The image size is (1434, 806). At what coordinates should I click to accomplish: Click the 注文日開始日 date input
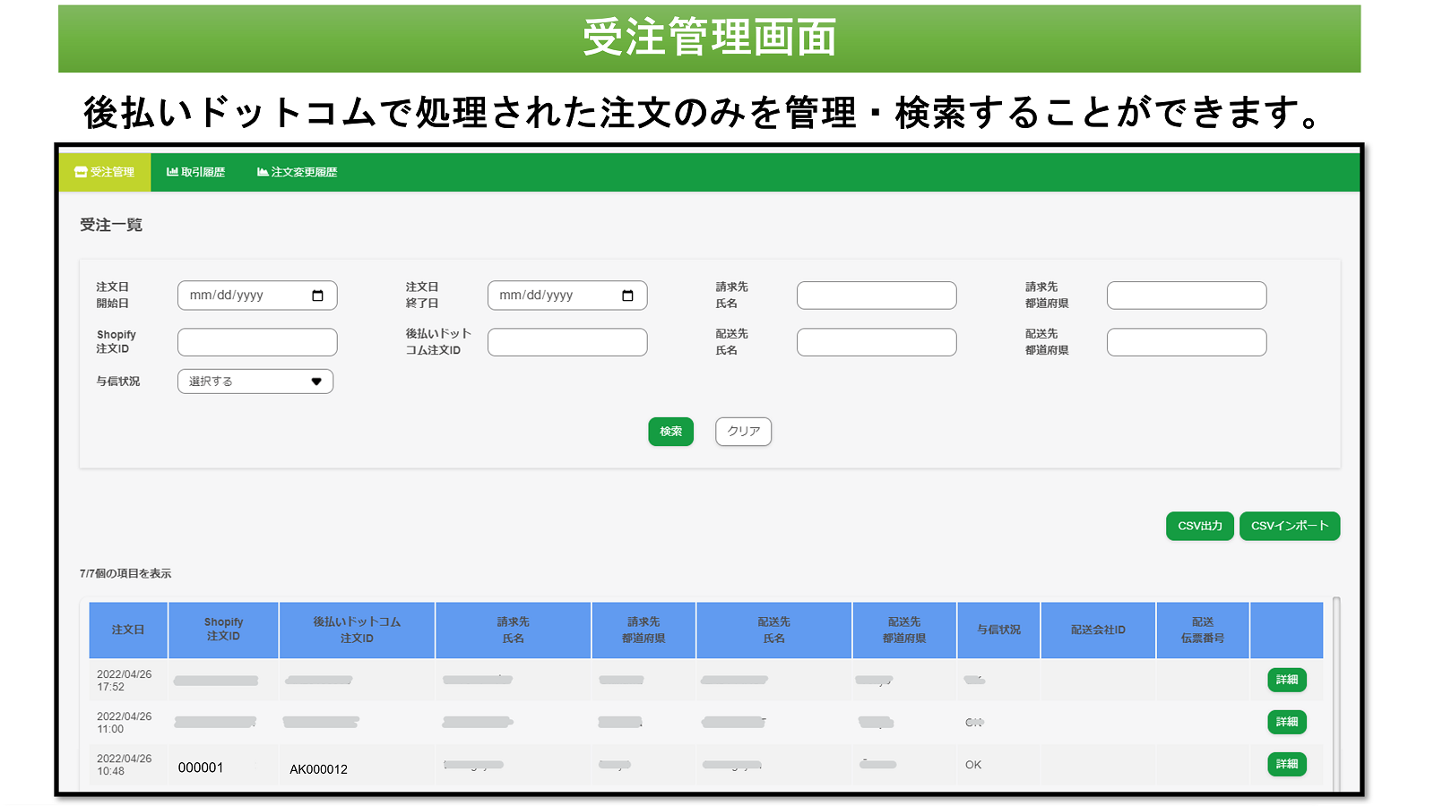coord(257,296)
